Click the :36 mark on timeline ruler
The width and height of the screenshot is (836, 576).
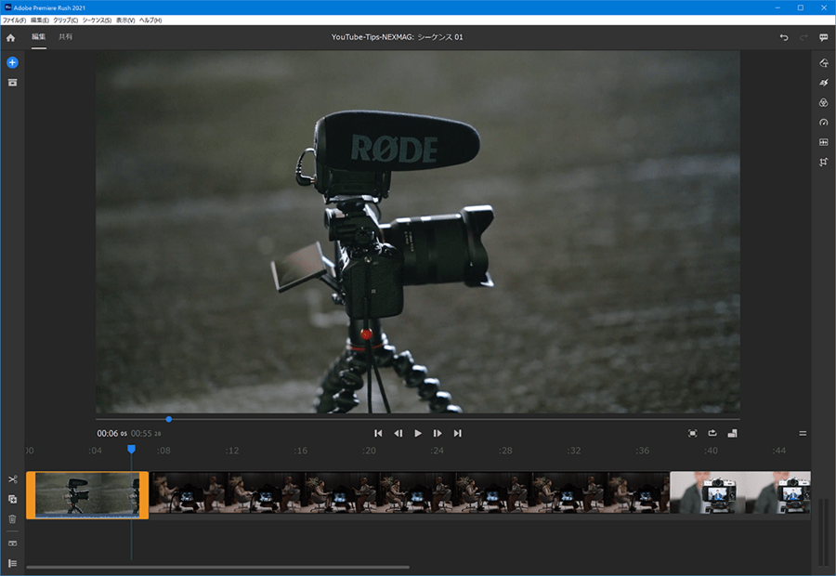coord(643,451)
